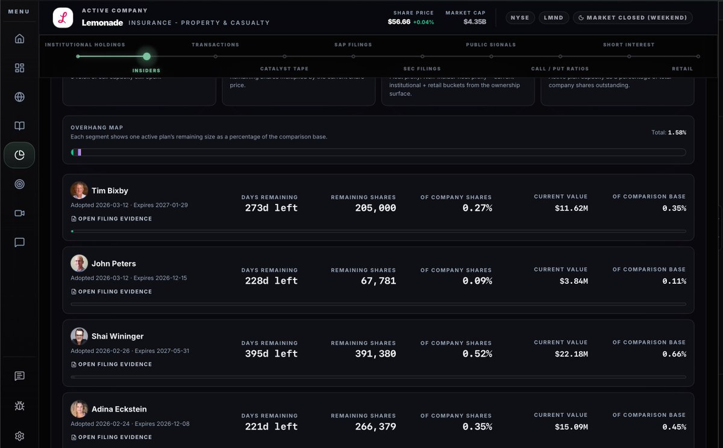Image resolution: width=723 pixels, height=448 pixels.
Task: Click the MENU label in sidebar
Action: [x=19, y=11]
